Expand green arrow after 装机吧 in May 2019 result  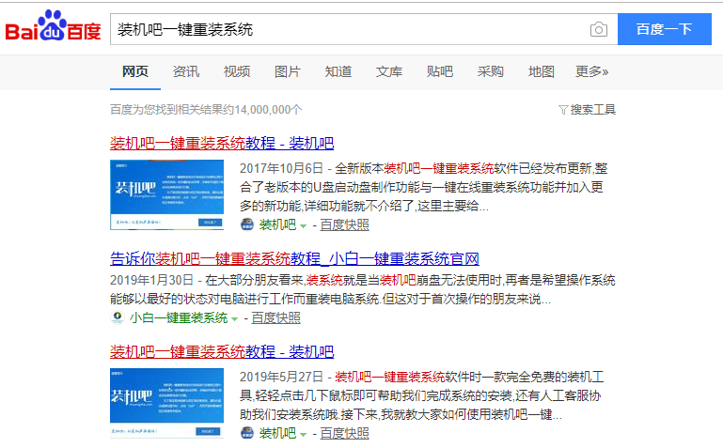(x=303, y=434)
